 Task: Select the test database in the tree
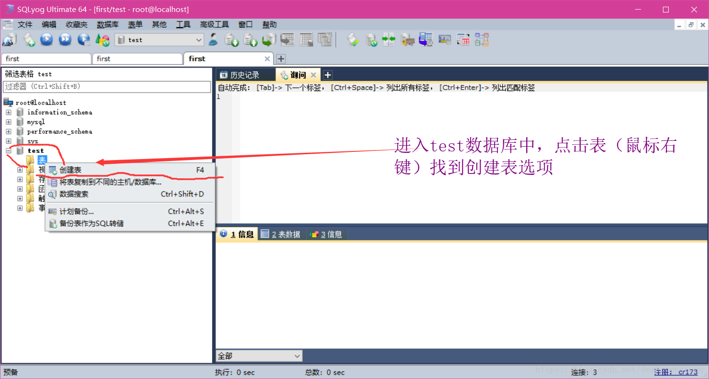click(x=35, y=150)
